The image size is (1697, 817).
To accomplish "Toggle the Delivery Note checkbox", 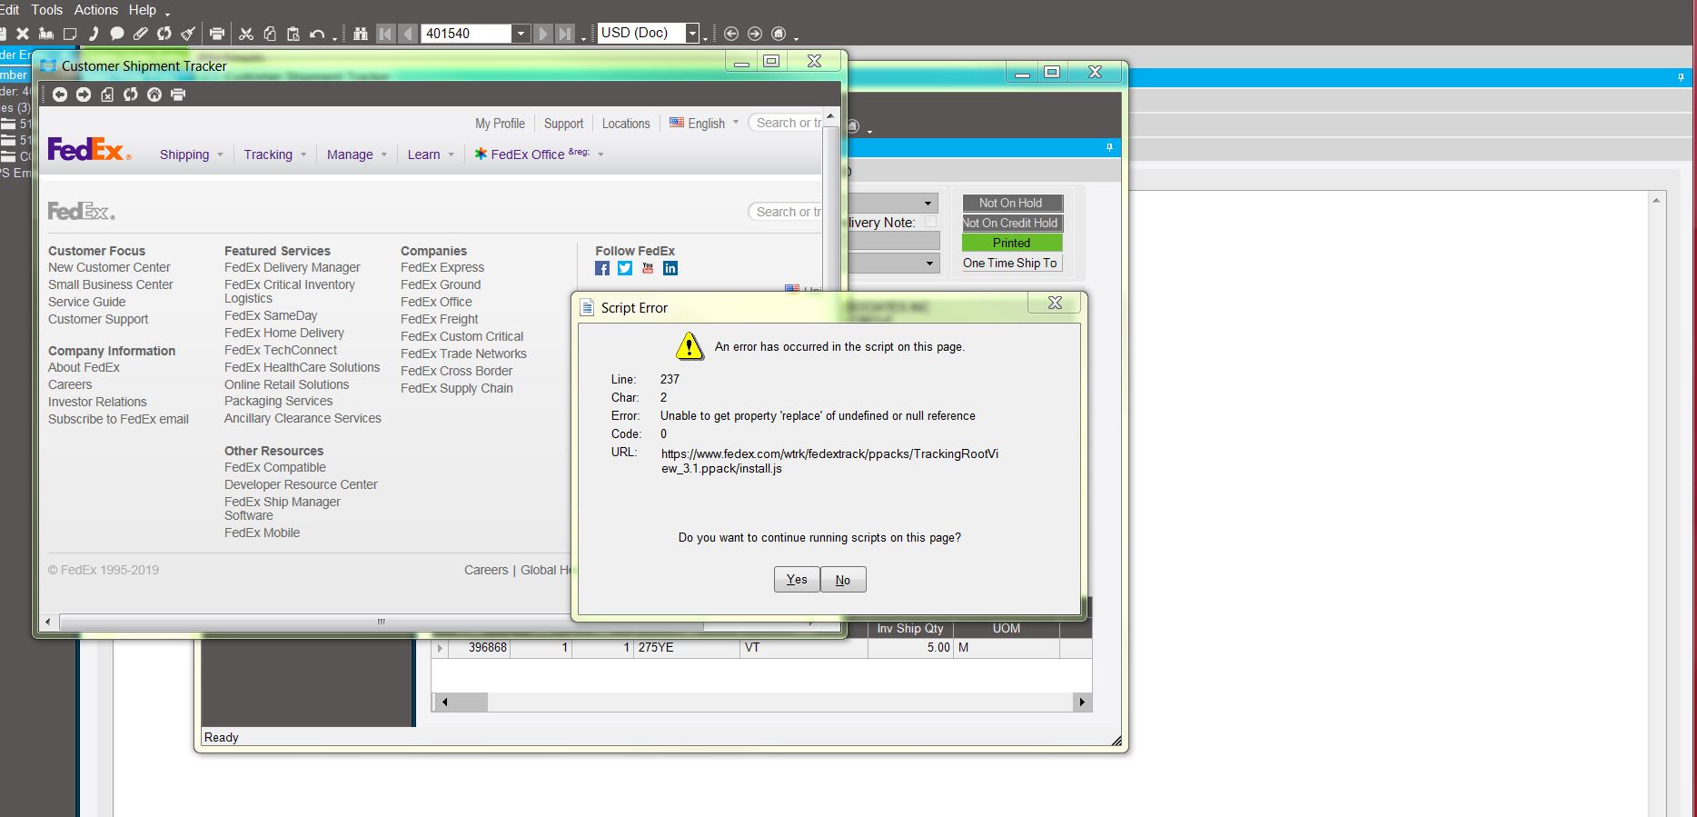I will click(930, 222).
